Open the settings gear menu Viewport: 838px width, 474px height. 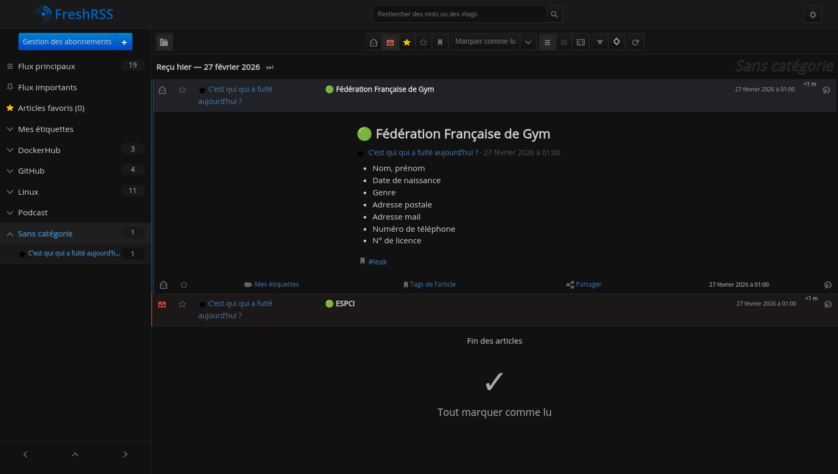point(813,15)
